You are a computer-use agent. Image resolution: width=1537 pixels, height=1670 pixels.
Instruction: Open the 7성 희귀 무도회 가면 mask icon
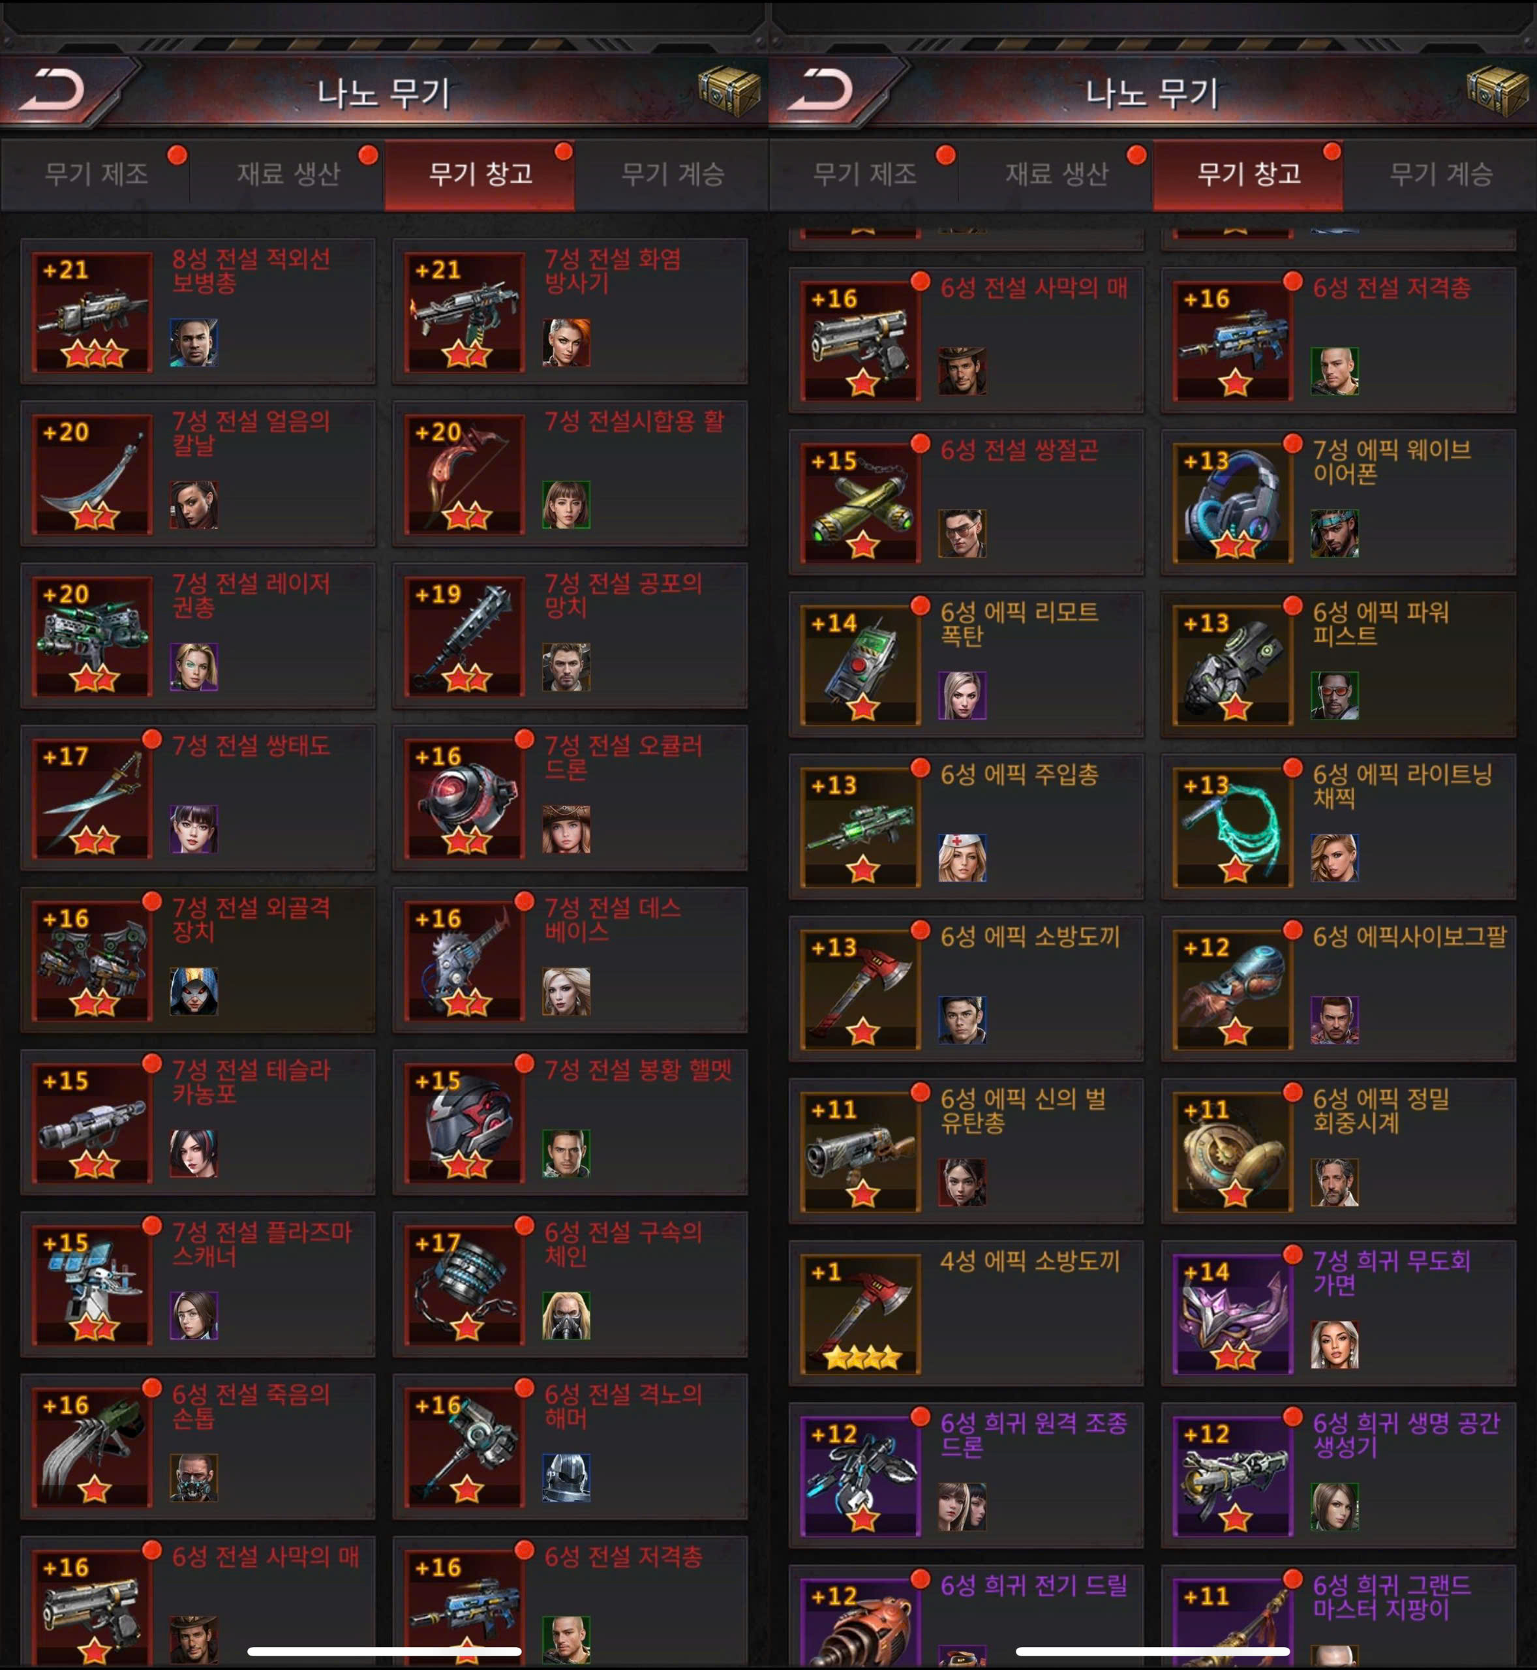pos(1234,1314)
